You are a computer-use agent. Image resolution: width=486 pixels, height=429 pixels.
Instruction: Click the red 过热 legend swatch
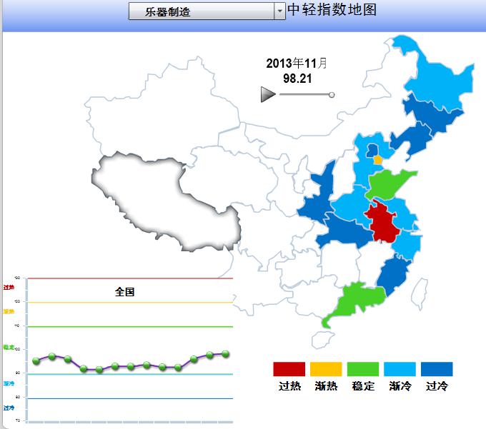coord(289,369)
